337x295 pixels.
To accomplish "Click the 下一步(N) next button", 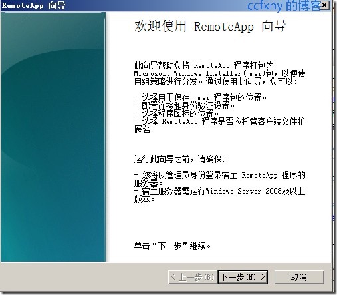I will coord(243,277).
